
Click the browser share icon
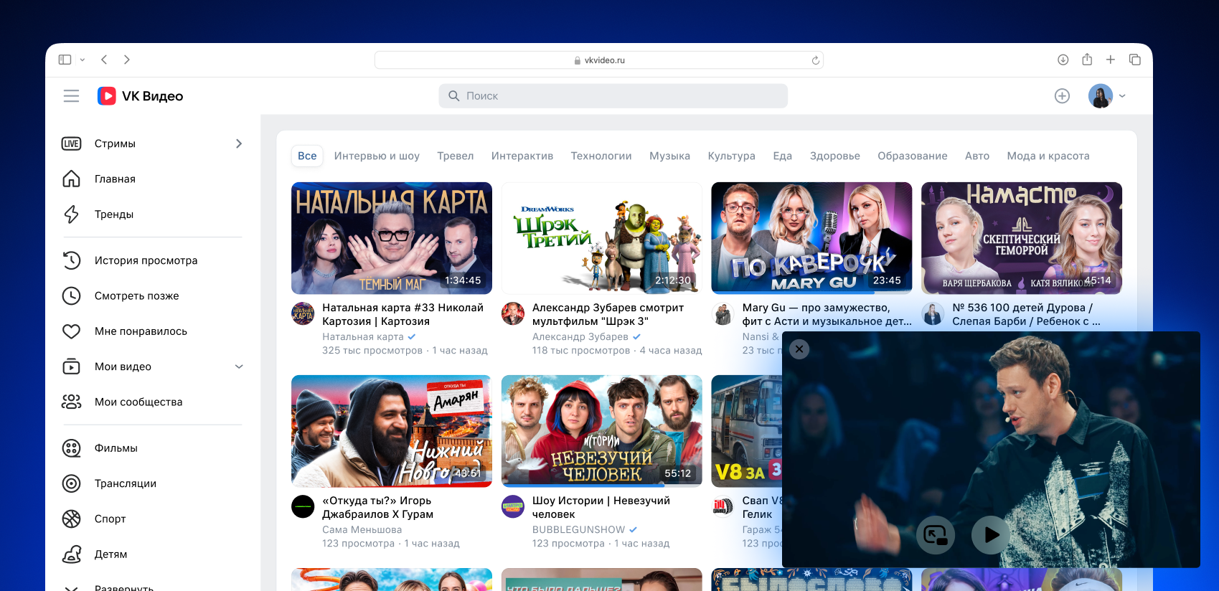pos(1087,60)
